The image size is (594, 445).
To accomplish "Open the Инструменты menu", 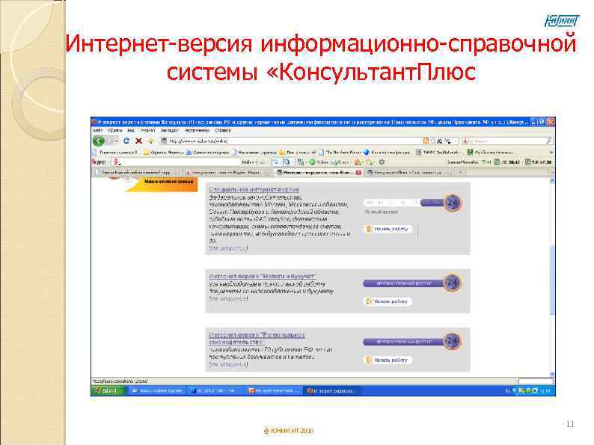I will (197, 130).
